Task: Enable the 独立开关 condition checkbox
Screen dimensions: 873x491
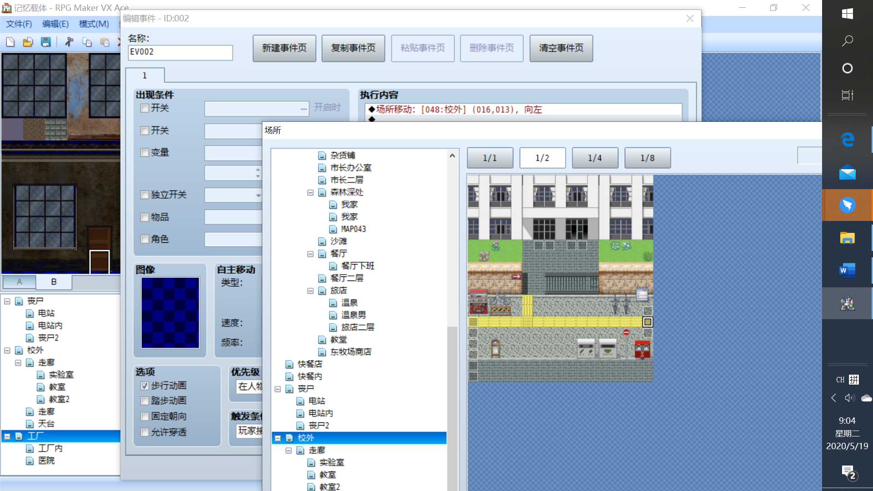Action: click(x=145, y=195)
